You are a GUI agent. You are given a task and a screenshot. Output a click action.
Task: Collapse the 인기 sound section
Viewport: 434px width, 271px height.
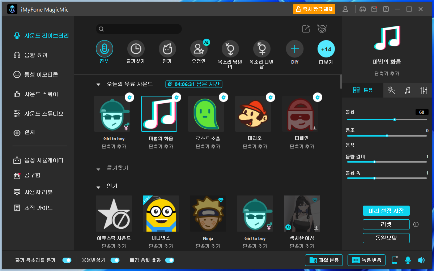[x=98, y=187]
